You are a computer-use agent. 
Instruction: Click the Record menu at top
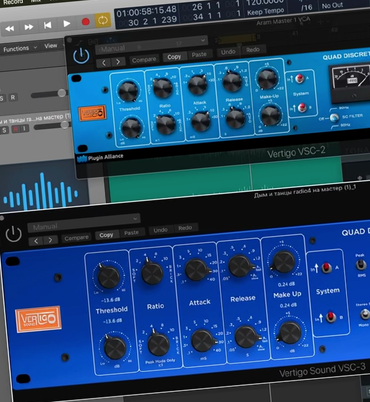(13, 2)
